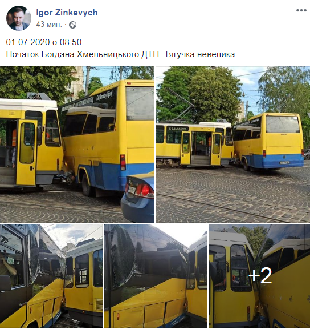Click the caption text about Богдана Хмельницького ДТП
This screenshot has height=329, width=310.
[120, 54]
